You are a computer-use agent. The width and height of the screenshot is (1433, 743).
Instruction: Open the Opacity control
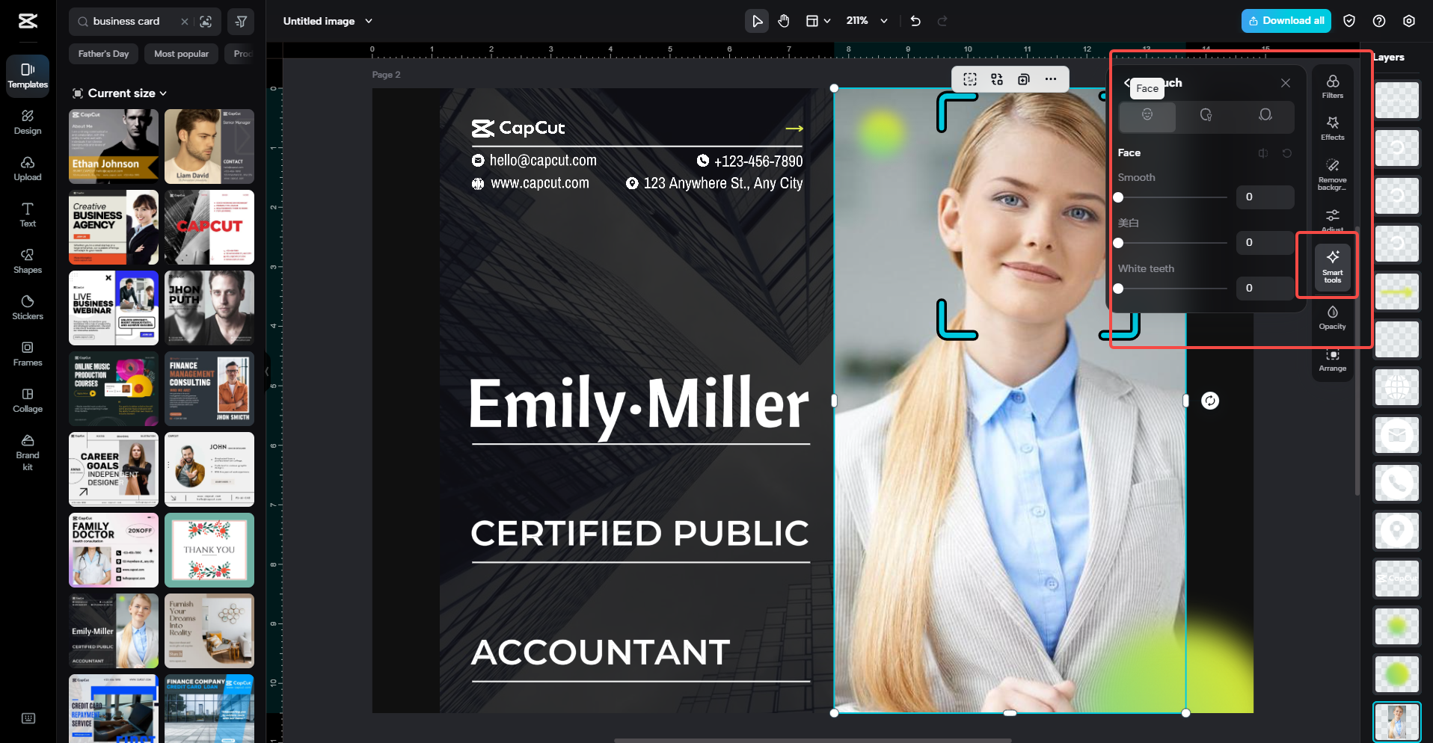[x=1332, y=316]
